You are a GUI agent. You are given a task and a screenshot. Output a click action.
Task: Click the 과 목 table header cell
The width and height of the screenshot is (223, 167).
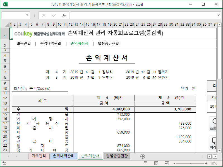click(42, 101)
